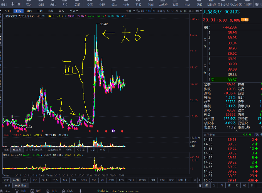Image resolution: width=262 pixels, height=193 pixels.
Task: Click the plus icon in bottom bar
Action: pyautogui.click(x=81, y=191)
